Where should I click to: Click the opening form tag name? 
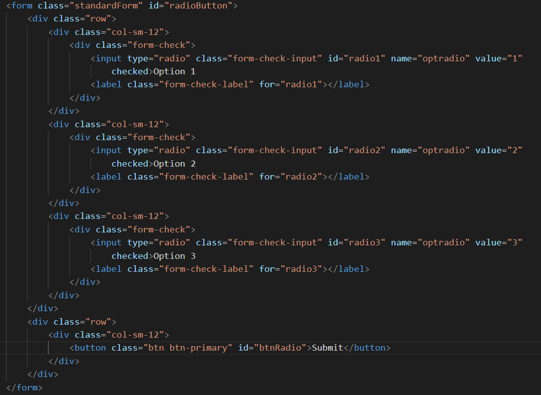(22, 5)
